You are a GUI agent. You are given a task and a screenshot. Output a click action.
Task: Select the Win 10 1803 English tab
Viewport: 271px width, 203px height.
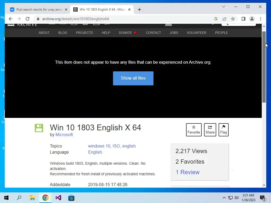pyautogui.click(x=102, y=10)
